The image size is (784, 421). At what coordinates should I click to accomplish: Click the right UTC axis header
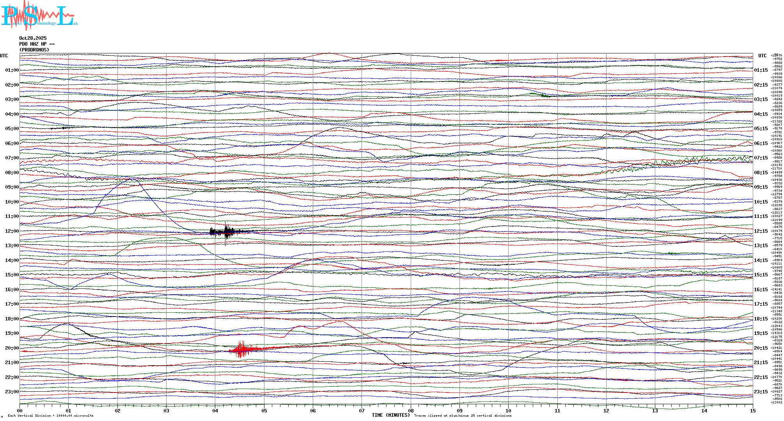(x=762, y=56)
